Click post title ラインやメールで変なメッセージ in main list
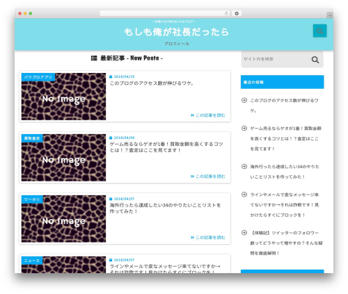Screen dimensions: 348x294 (165, 269)
